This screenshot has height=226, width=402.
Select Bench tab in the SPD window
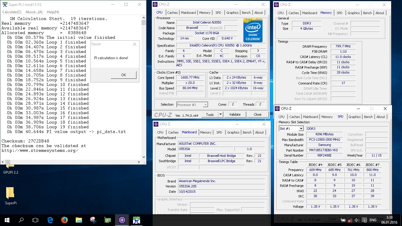[368, 117]
